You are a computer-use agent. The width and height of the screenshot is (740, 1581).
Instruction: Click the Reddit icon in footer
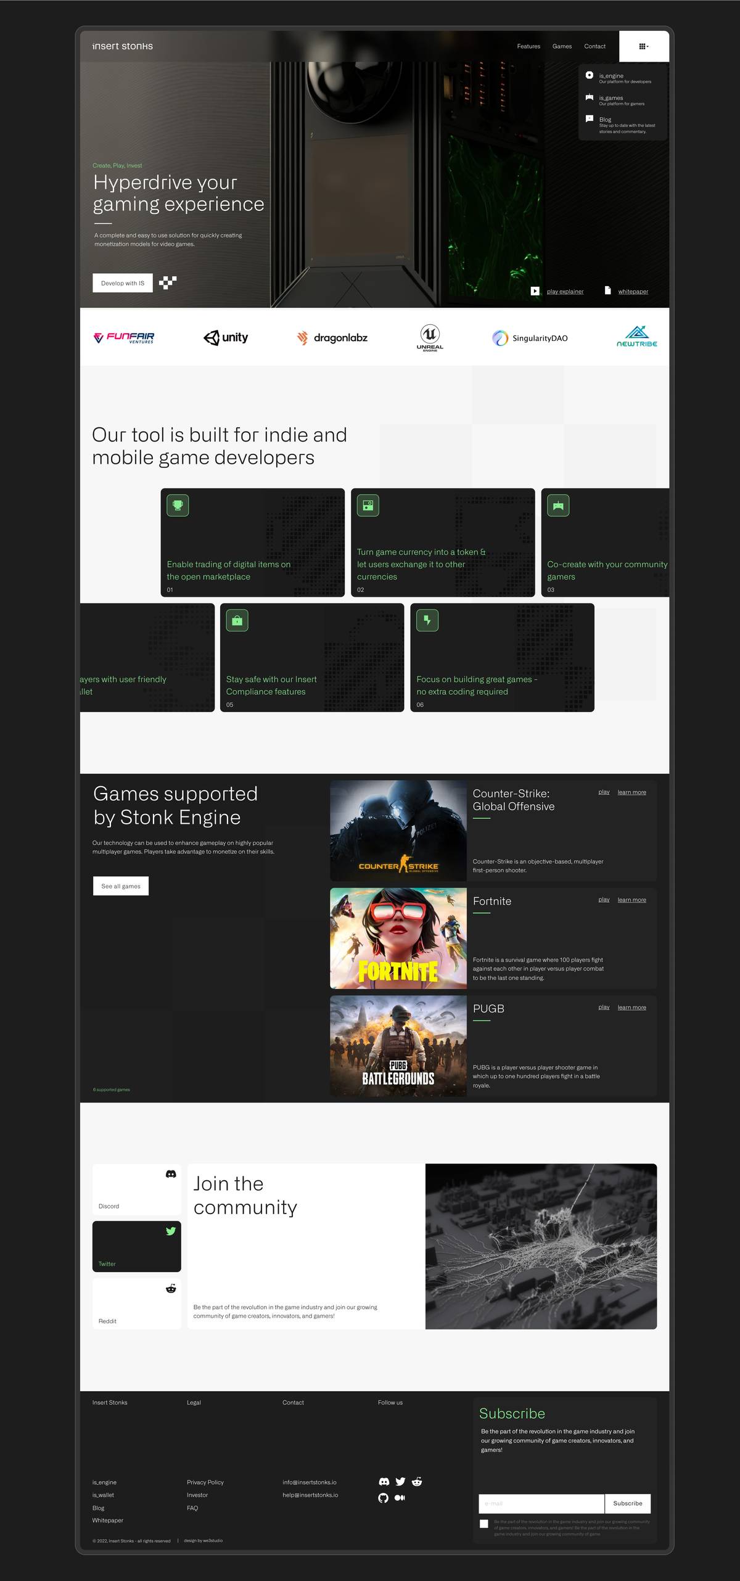[x=417, y=1482]
